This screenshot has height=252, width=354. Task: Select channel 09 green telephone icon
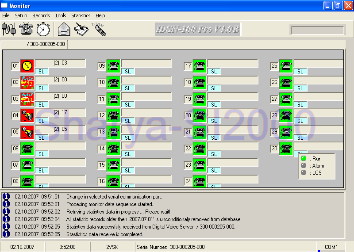click(114, 66)
